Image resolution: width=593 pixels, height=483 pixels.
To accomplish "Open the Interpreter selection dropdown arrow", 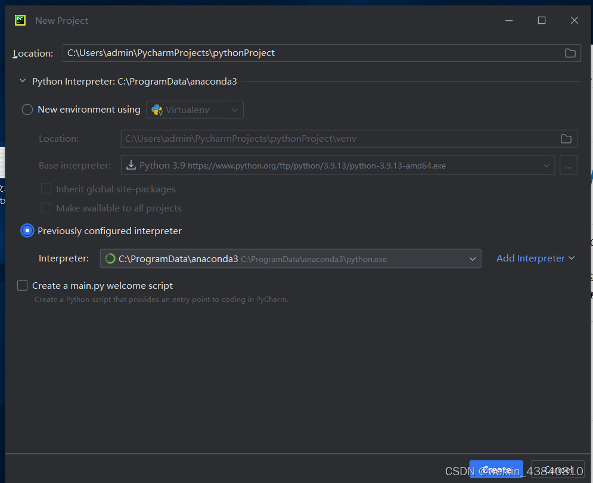I will (x=473, y=259).
